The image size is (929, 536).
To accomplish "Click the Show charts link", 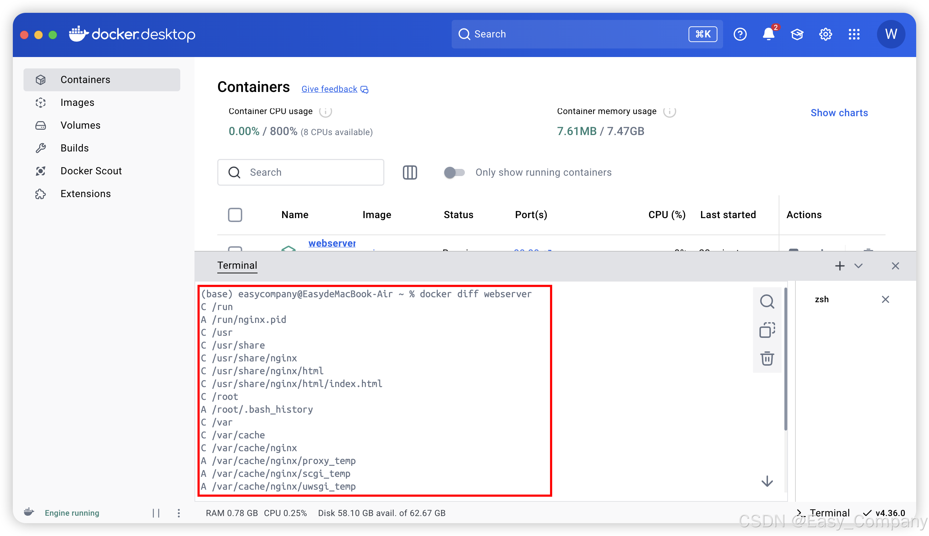I will [x=839, y=113].
